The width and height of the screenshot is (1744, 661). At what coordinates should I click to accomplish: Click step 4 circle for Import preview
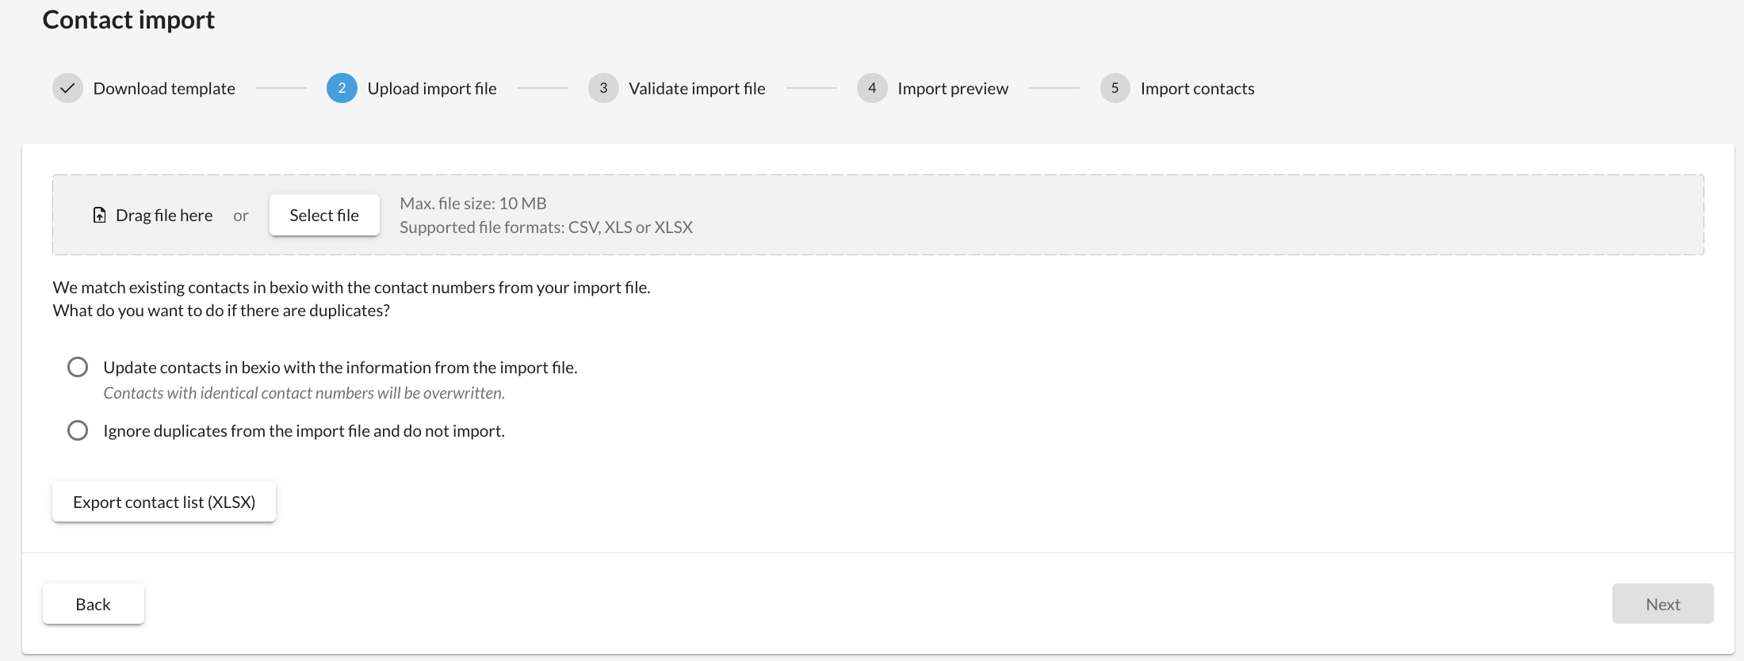click(x=872, y=88)
